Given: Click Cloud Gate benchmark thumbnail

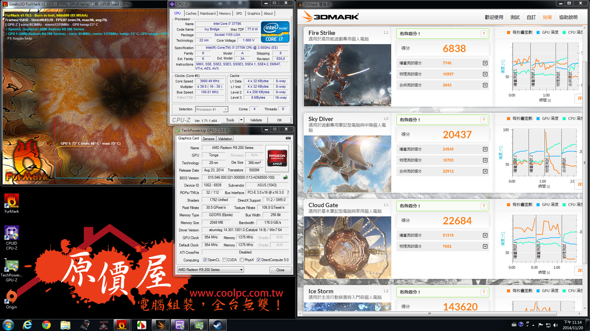Looking at the screenshot, I should click(347, 247).
